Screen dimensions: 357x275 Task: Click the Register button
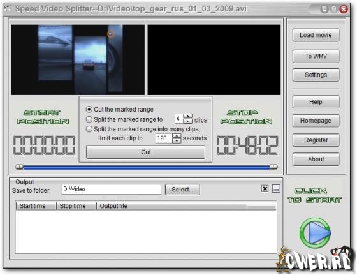click(316, 140)
